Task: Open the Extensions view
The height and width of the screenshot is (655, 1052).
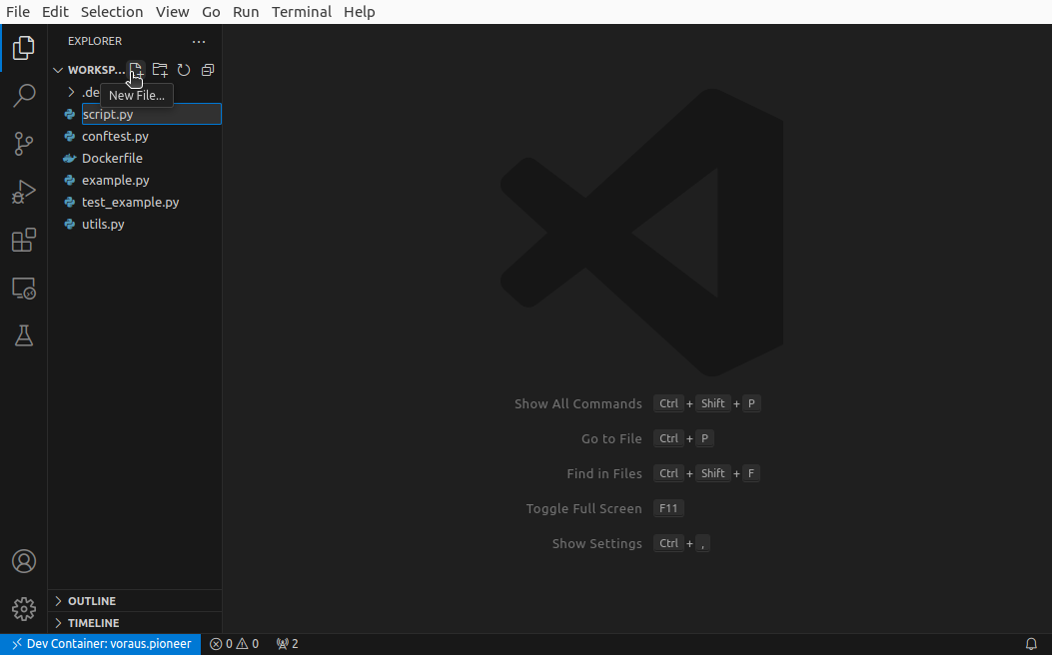Action: (24, 241)
